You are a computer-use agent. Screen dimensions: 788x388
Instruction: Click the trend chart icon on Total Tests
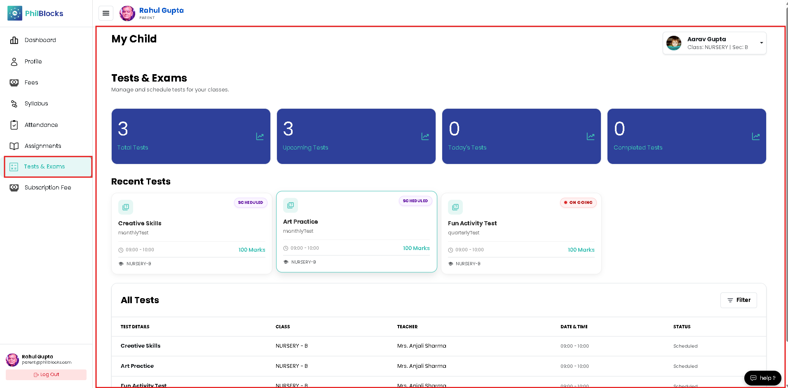[x=260, y=136]
